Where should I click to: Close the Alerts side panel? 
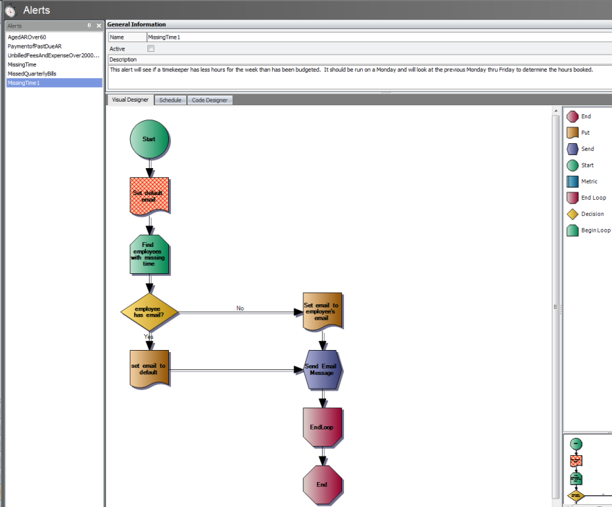point(99,26)
